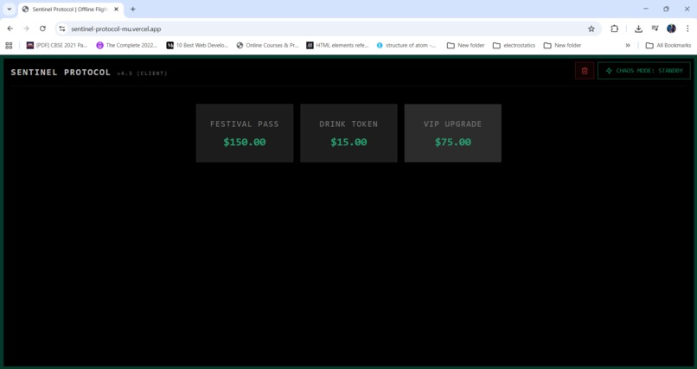Click the red trash delete icon

(x=585, y=71)
